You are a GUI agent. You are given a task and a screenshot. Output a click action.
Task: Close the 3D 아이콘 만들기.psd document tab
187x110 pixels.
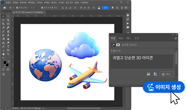coord(44,12)
